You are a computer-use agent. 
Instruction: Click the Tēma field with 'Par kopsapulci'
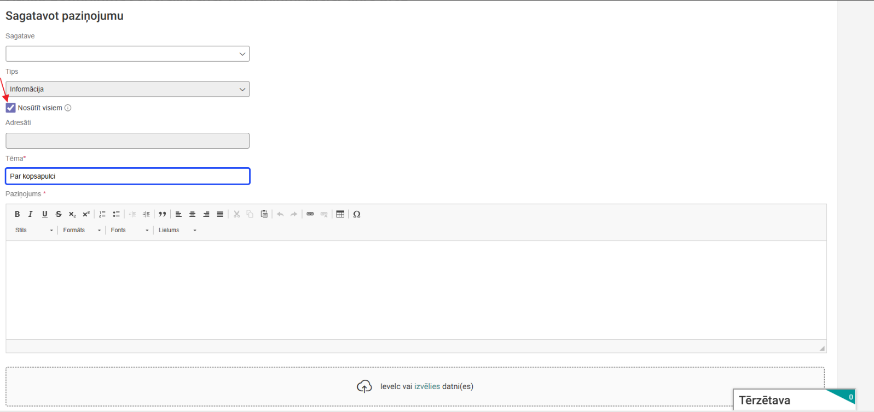click(128, 176)
